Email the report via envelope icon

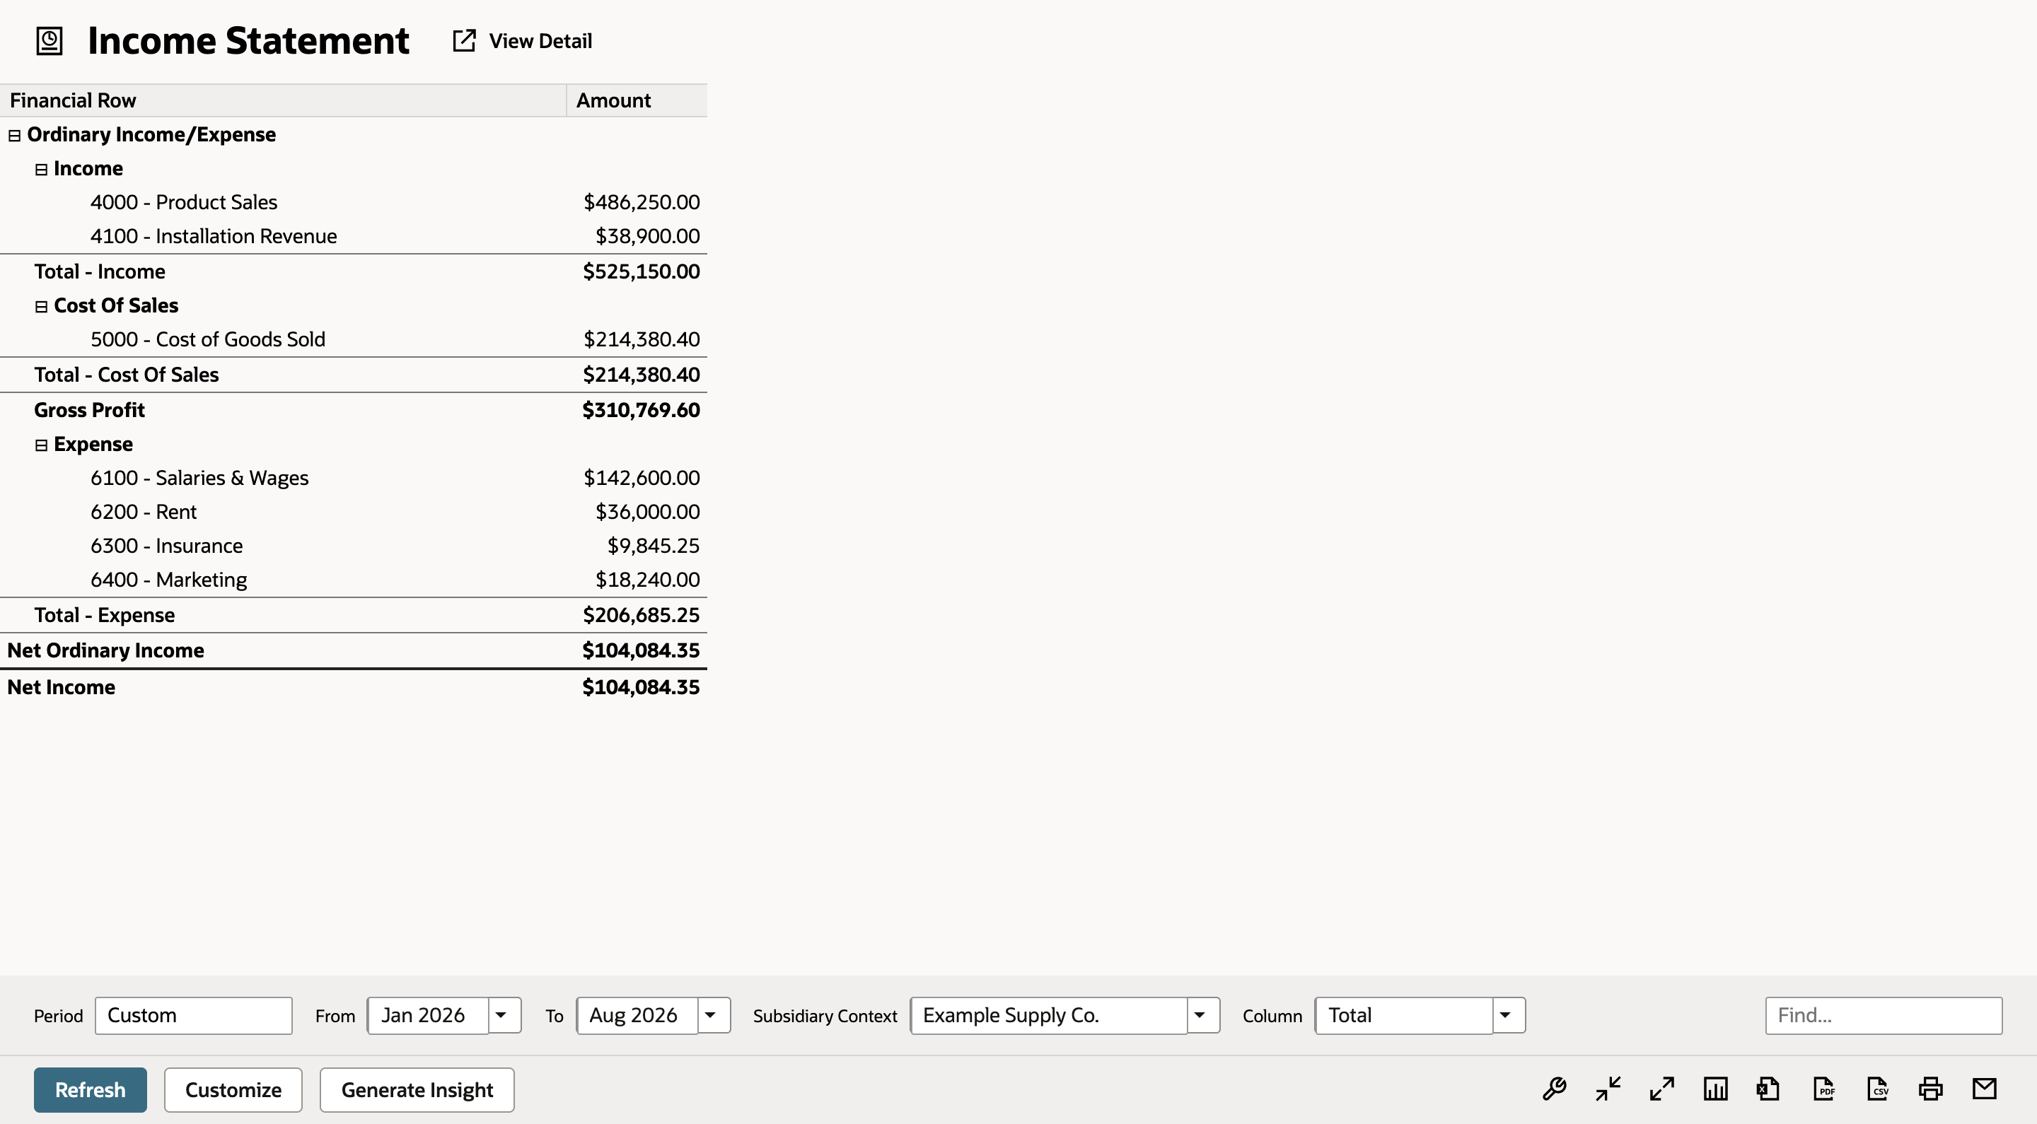1985,1089
